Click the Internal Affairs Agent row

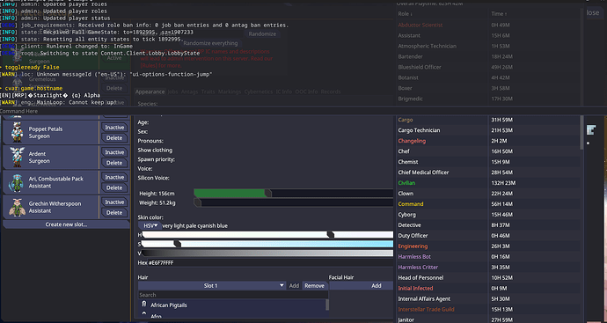[x=487, y=299]
